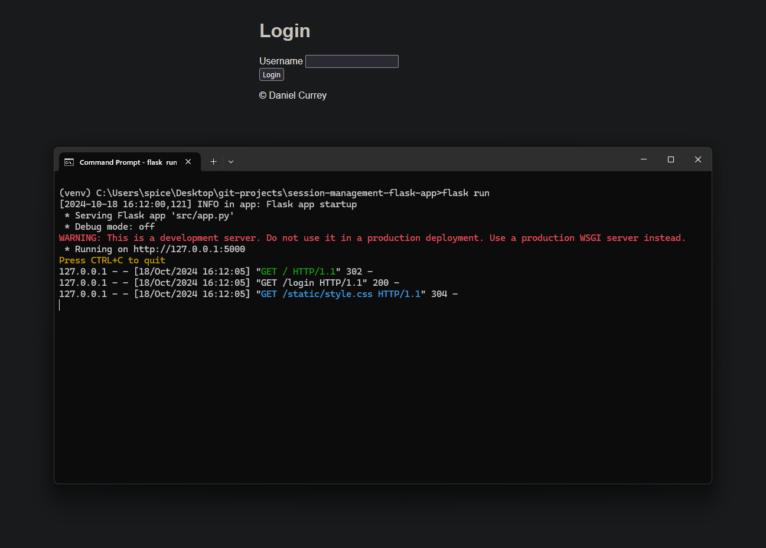Click the Login page heading
The image size is (766, 548).
pos(285,31)
